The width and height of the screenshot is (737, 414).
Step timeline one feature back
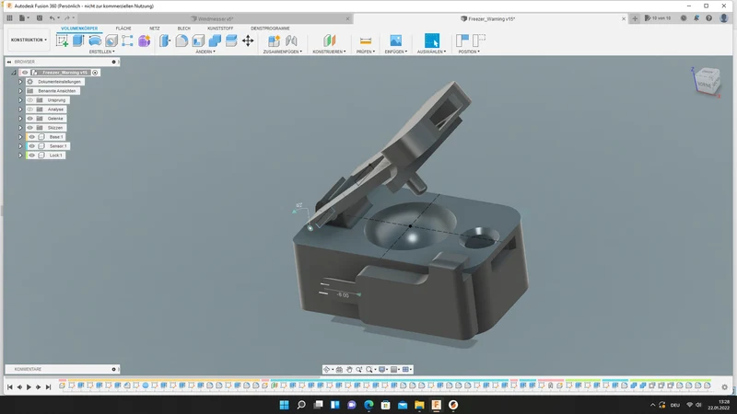19,387
